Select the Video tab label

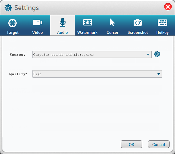click(37, 32)
